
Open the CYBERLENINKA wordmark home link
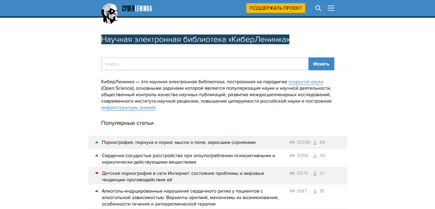[137, 9]
